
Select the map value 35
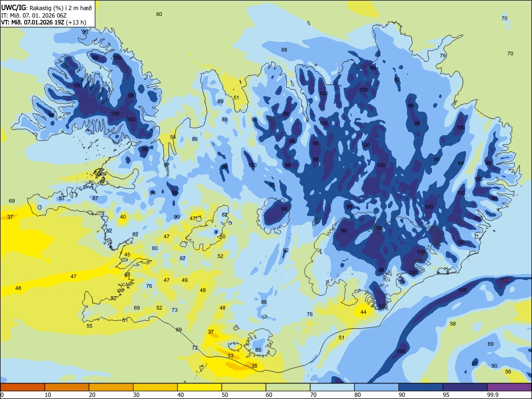pyautogui.click(x=254, y=365)
